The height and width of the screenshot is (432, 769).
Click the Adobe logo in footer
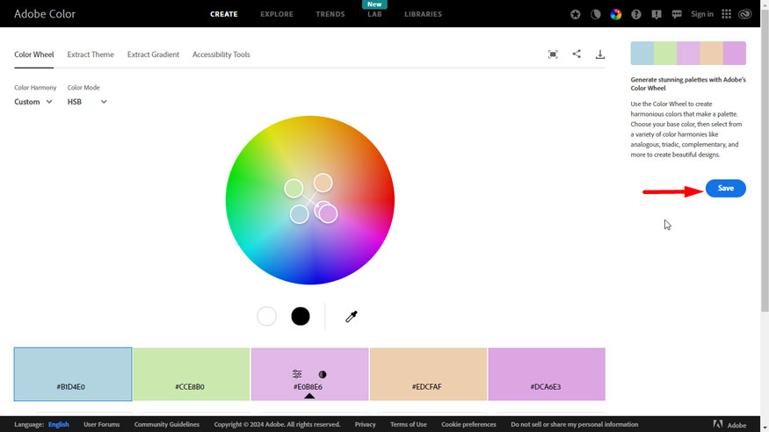[x=729, y=425]
